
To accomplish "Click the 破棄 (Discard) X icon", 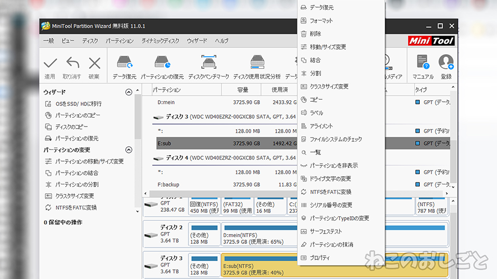I will click(94, 63).
